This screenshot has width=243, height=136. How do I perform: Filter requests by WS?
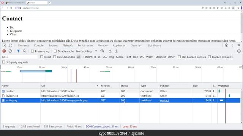[x=142, y=57]
